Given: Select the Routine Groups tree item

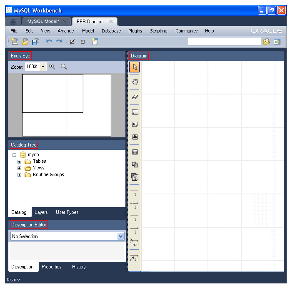Looking at the screenshot, I should click(48, 174).
